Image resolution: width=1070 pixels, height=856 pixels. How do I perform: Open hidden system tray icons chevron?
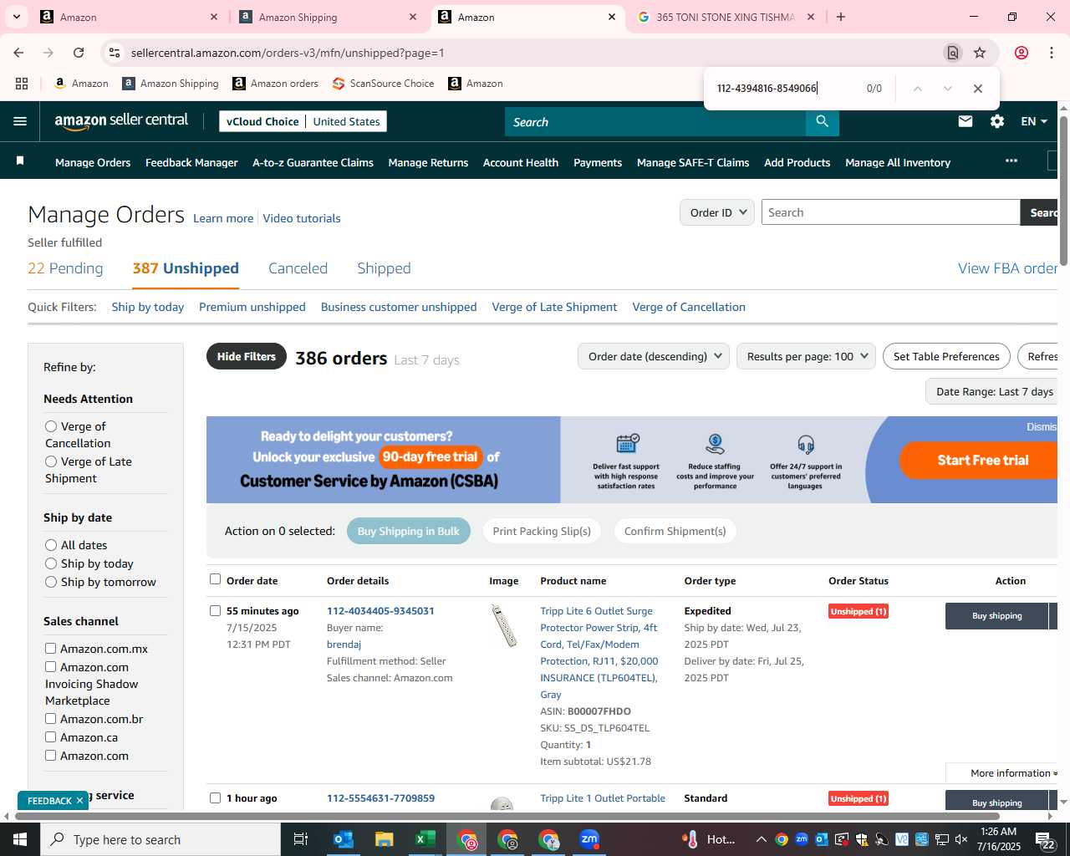pyautogui.click(x=761, y=839)
